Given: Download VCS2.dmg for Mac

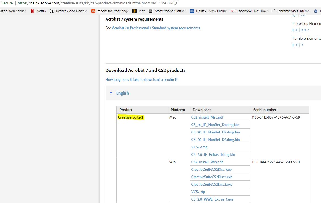Looking at the screenshot, I should pyautogui.click(x=199, y=147).
